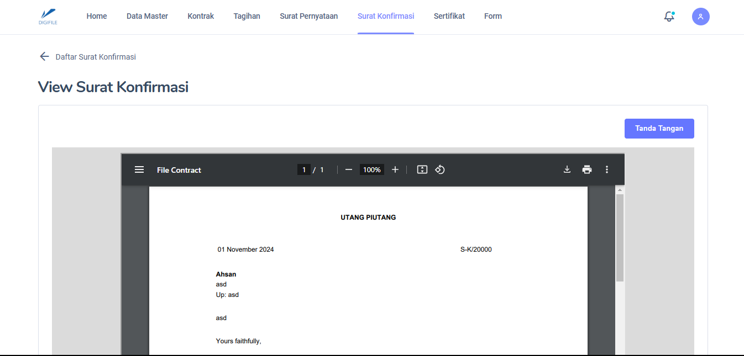
Task: Click the back arrow icon
Action: pos(44,56)
